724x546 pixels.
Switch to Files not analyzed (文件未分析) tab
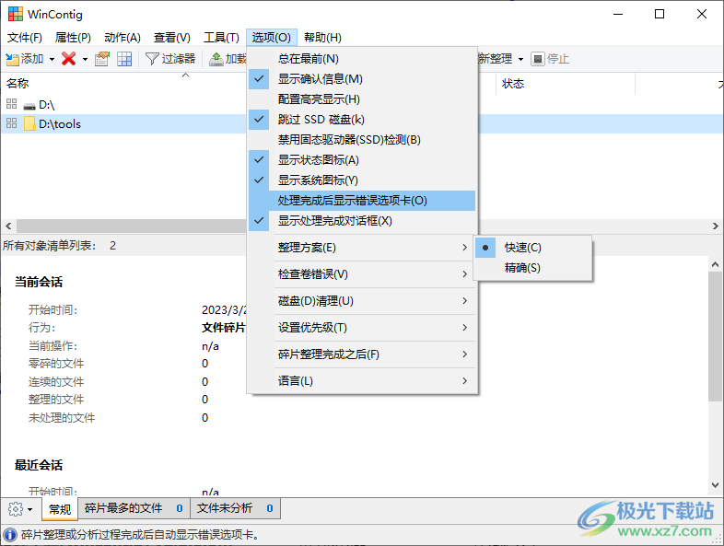pos(235,508)
